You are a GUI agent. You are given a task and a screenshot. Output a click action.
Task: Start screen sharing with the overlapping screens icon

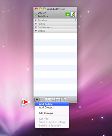[x=63, y=100]
